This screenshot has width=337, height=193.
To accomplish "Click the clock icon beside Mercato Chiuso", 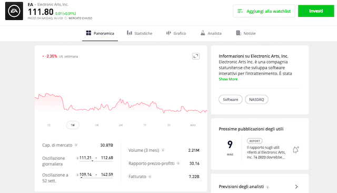I will [x=66, y=18].
